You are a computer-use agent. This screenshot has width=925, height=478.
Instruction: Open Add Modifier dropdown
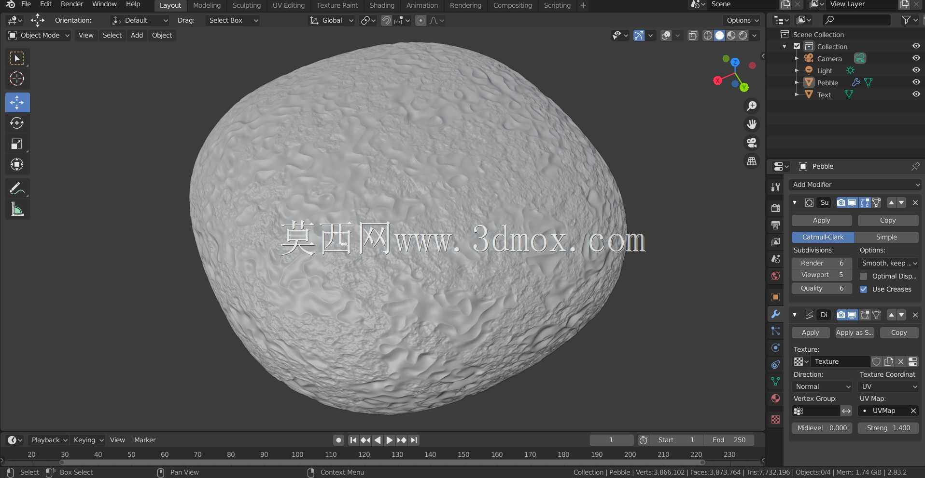click(x=855, y=185)
